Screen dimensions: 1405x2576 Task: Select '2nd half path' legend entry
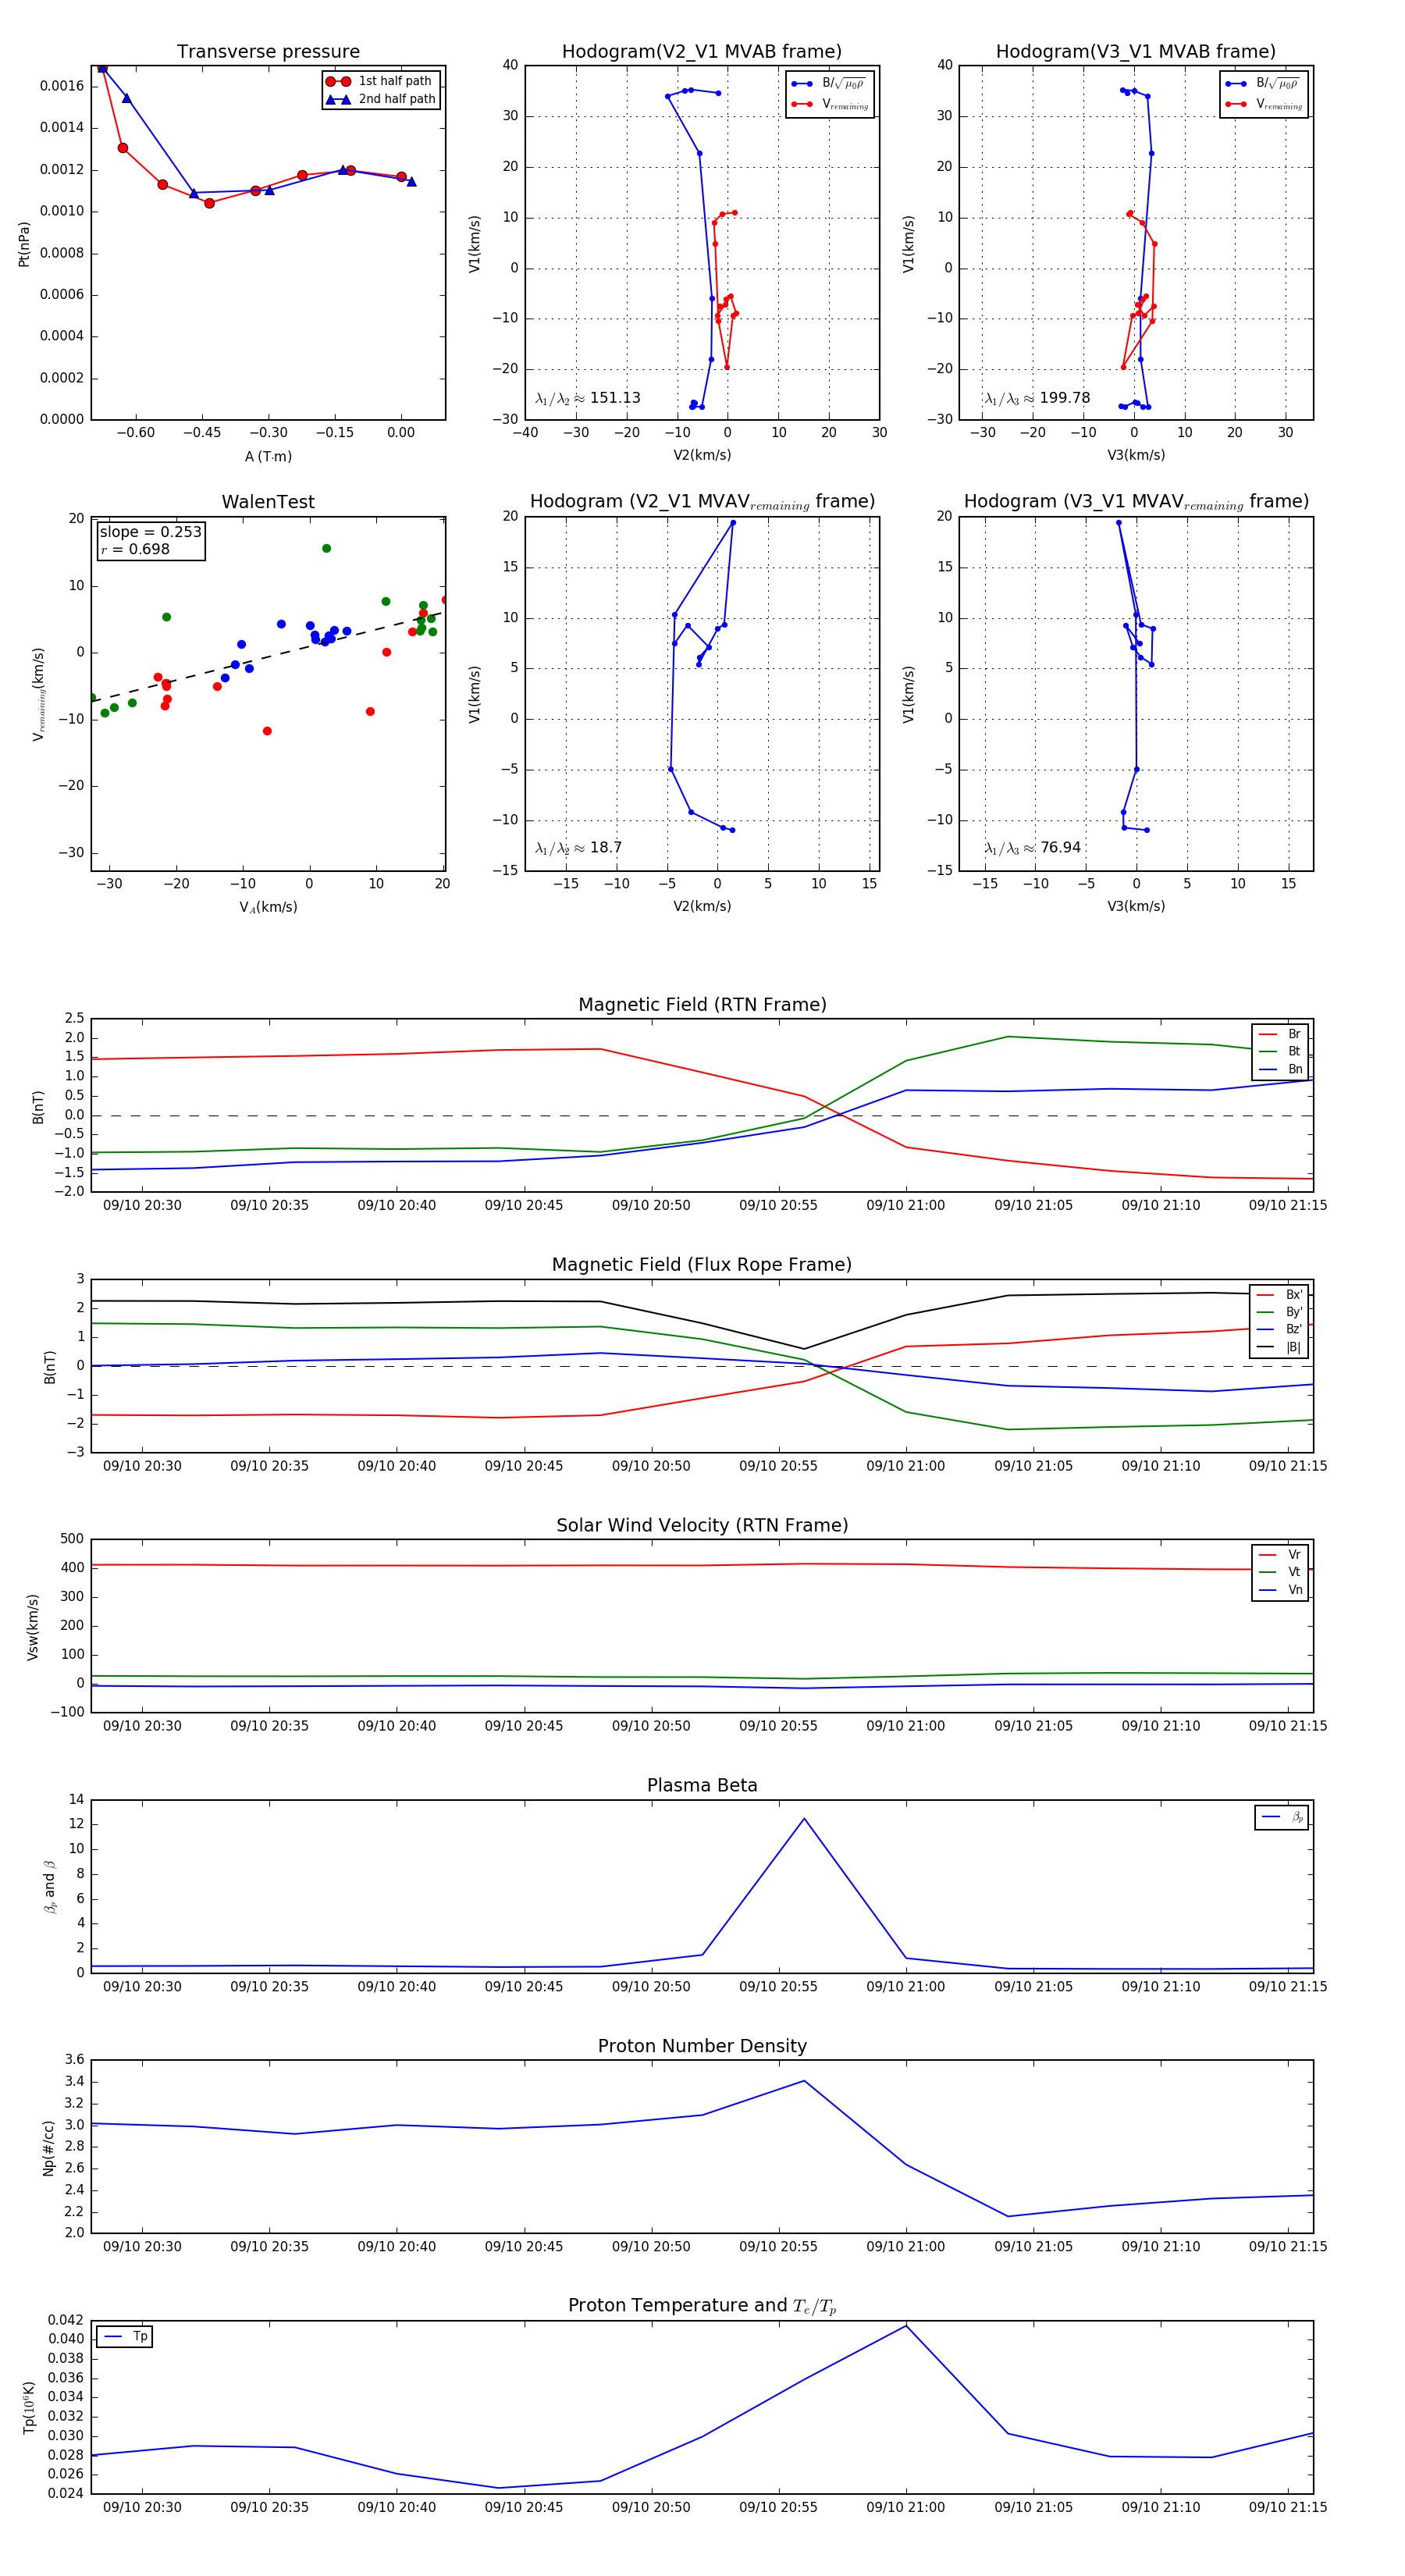coord(380,99)
